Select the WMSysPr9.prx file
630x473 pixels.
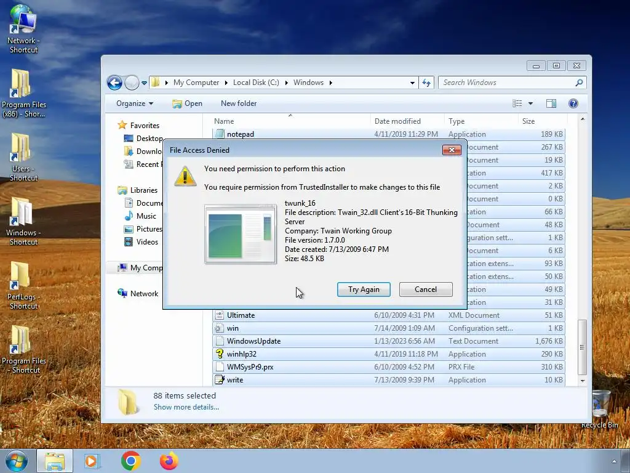(389, 367)
